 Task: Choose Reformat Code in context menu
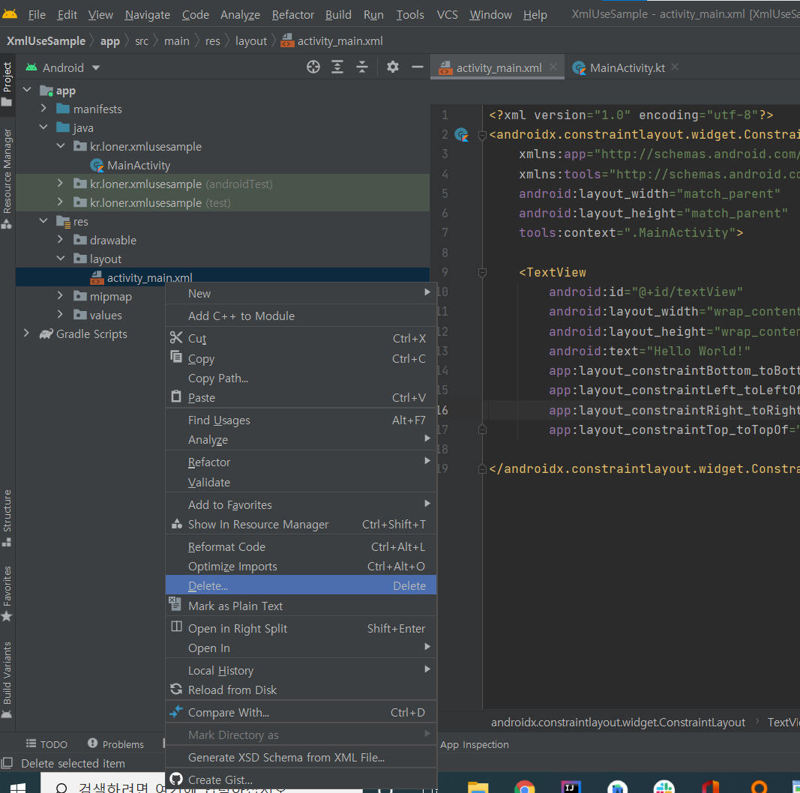tap(301, 546)
